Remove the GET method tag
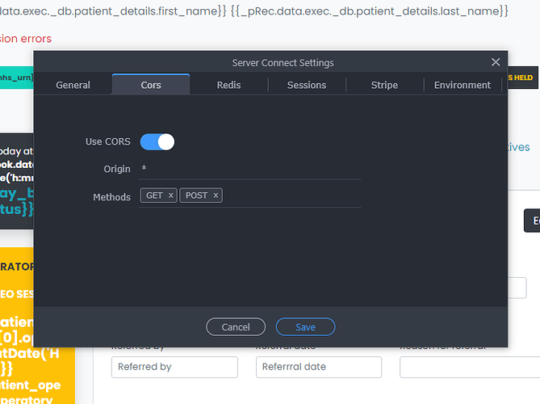The height and width of the screenshot is (404, 540). (x=171, y=196)
